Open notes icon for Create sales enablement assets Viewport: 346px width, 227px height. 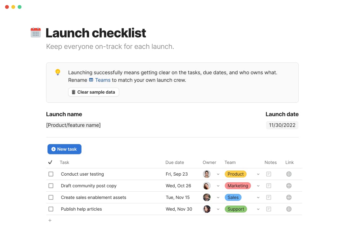[x=269, y=197]
